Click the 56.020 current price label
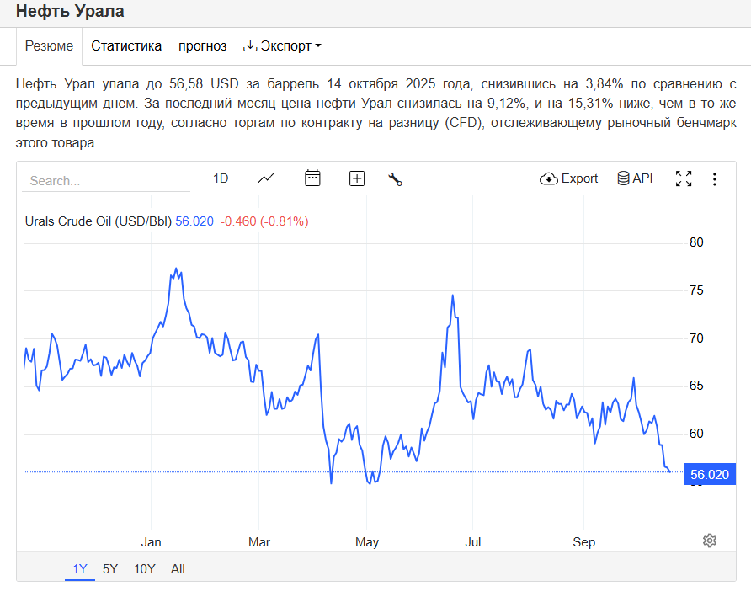Image resolution: width=751 pixels, height=602 pixels. (709, 475)
